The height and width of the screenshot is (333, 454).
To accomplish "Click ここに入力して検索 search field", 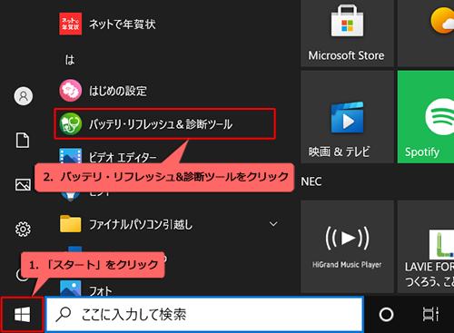I will click(x=204, y=315).
